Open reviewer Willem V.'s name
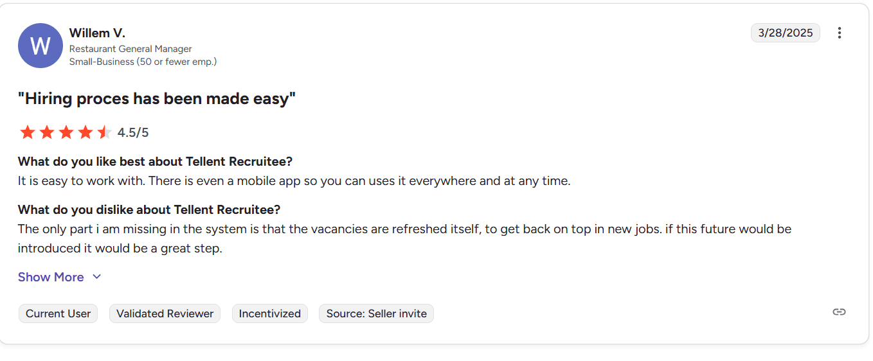Image resolution: width=873 pixels, height=361 pixels. (x=97, y=33)
